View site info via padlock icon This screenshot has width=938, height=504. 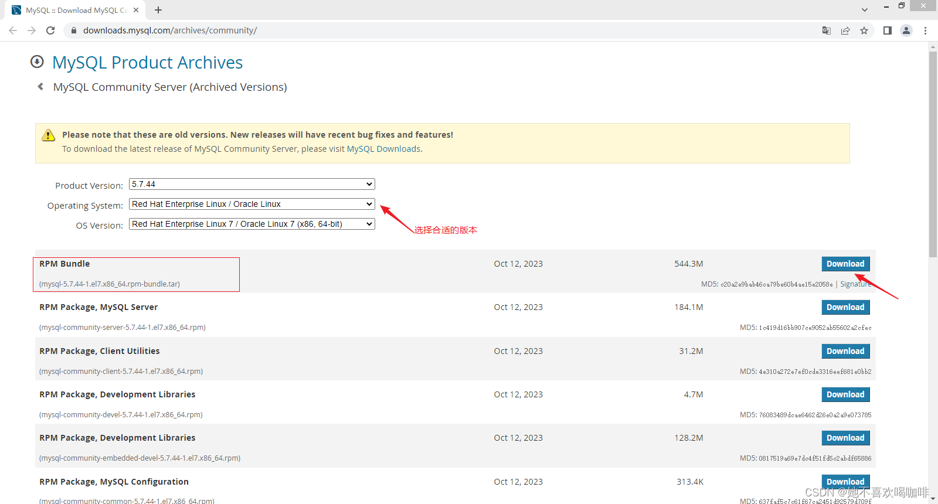tap(73, 30)
